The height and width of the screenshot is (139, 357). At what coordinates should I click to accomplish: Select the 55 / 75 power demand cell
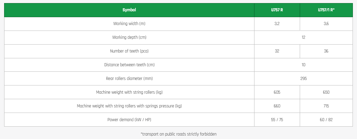[277, 120]
